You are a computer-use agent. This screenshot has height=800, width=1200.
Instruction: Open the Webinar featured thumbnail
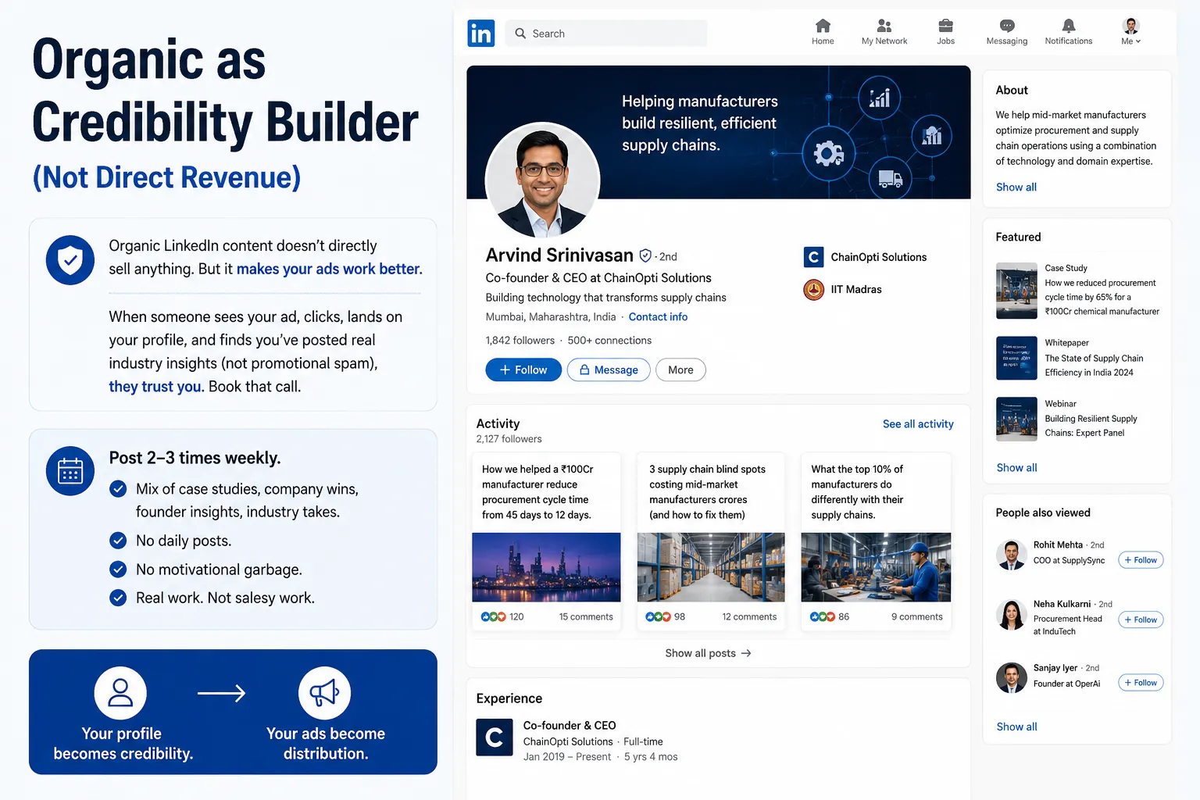point(1016,419)
